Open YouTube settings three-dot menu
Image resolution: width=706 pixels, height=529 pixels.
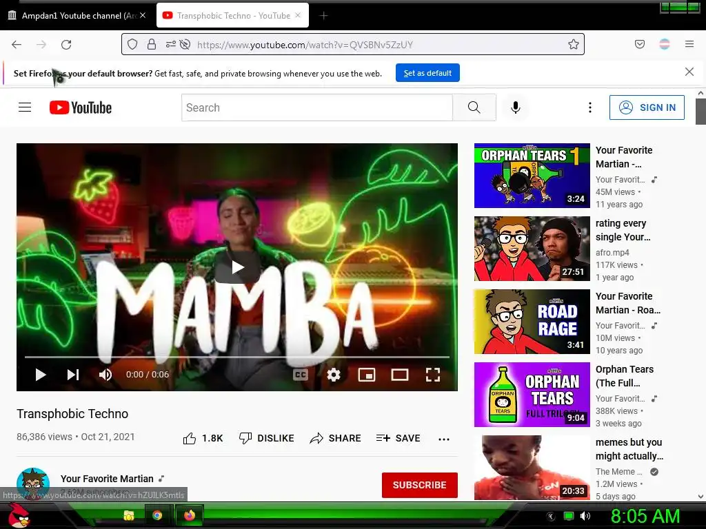click(590, 107)
